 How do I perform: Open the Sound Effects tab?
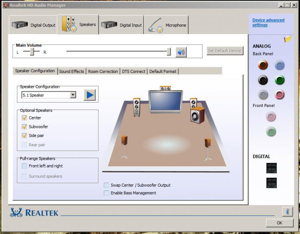point(72,71)
